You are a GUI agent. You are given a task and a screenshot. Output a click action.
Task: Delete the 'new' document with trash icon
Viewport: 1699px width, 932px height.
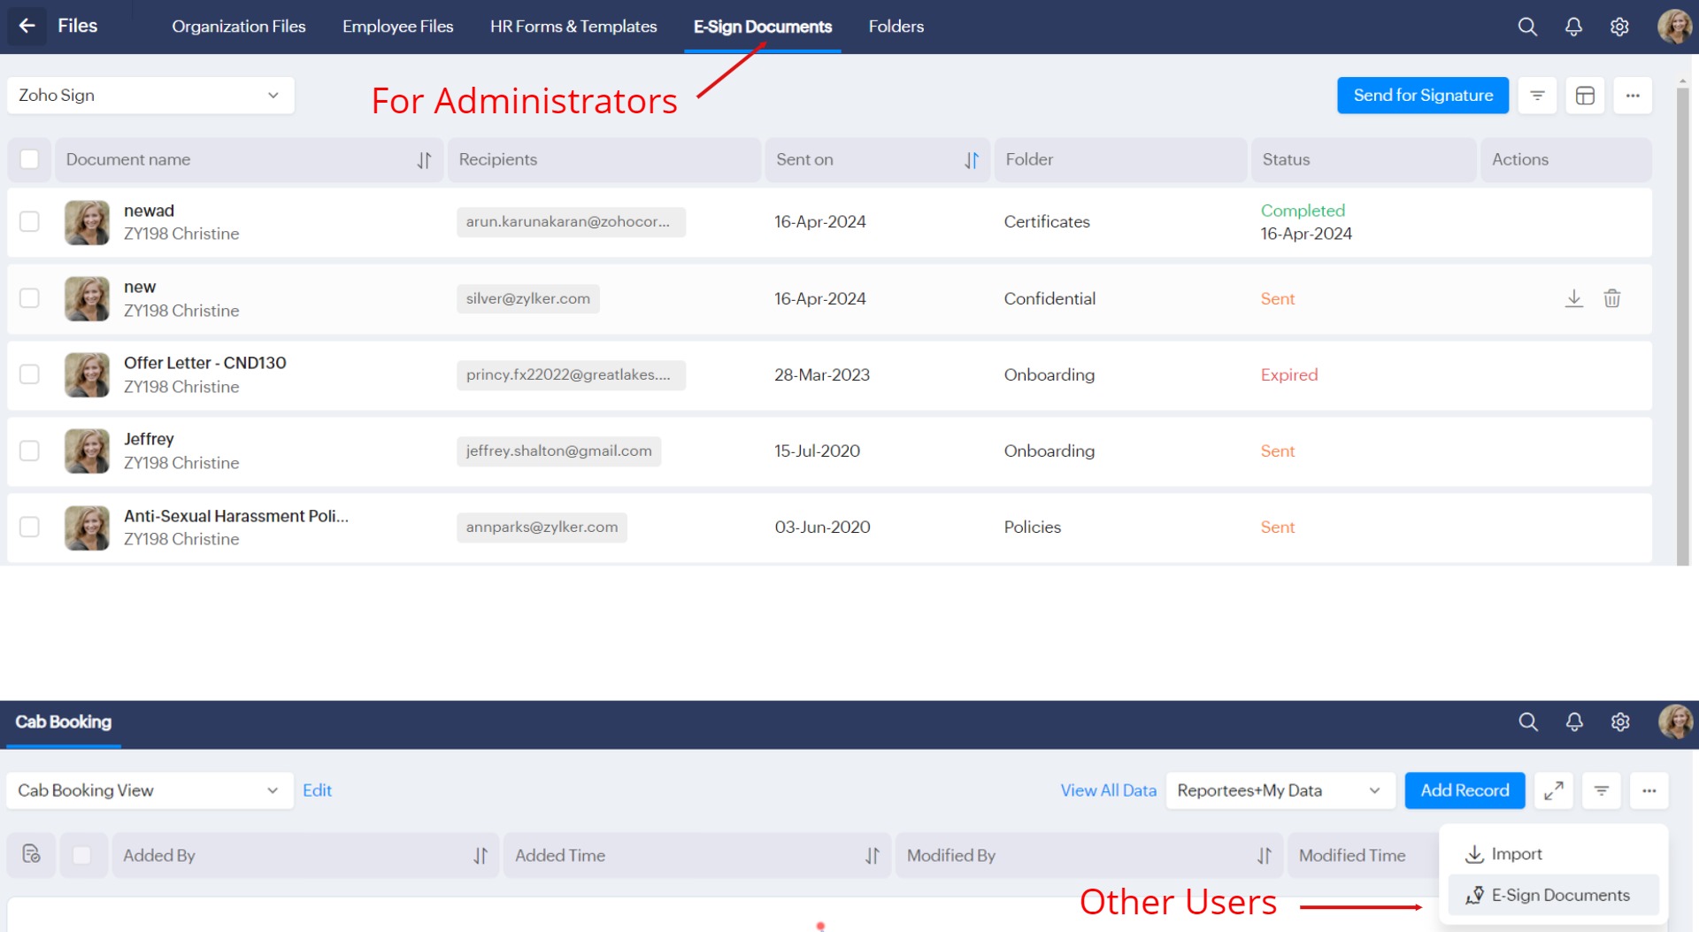pos(1611,298)
